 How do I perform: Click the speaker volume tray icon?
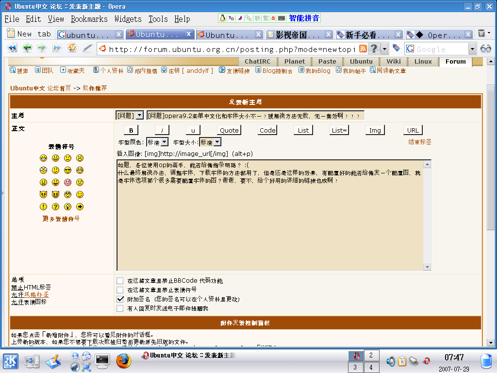391,361
